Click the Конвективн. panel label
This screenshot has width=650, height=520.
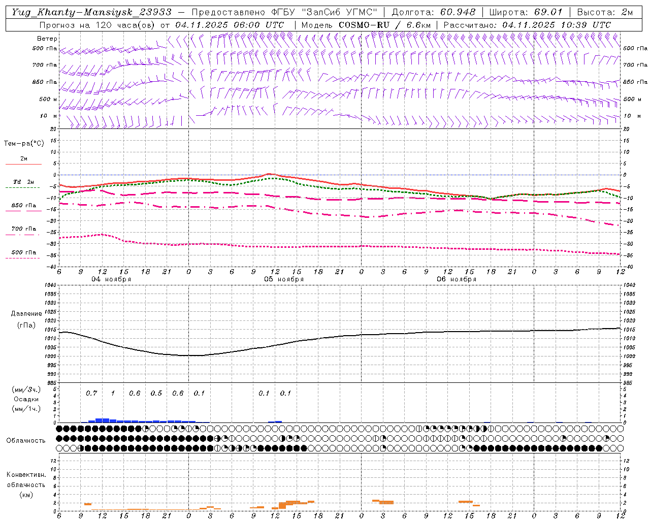[26, 475]
